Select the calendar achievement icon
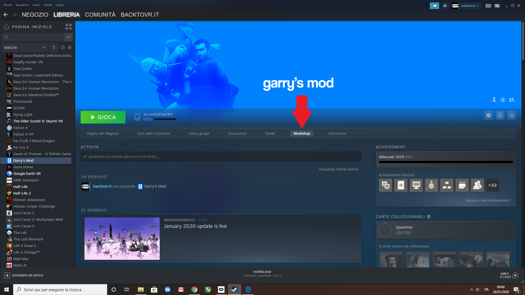525x295 pixels. [462, 185]
